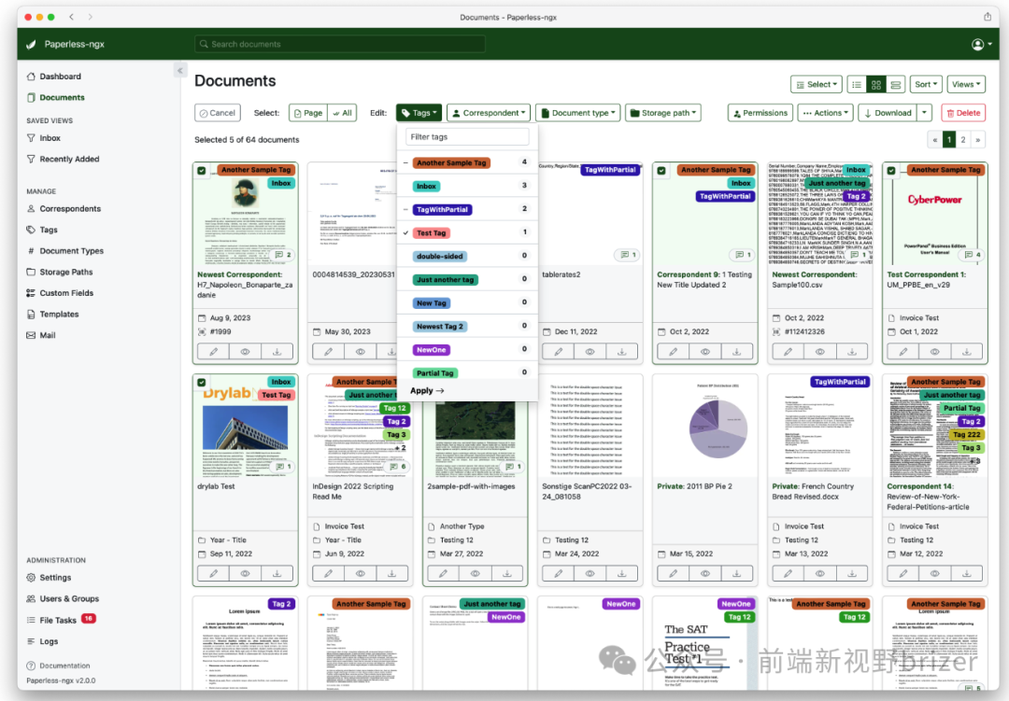Cancel the document selection

(218, 113)
